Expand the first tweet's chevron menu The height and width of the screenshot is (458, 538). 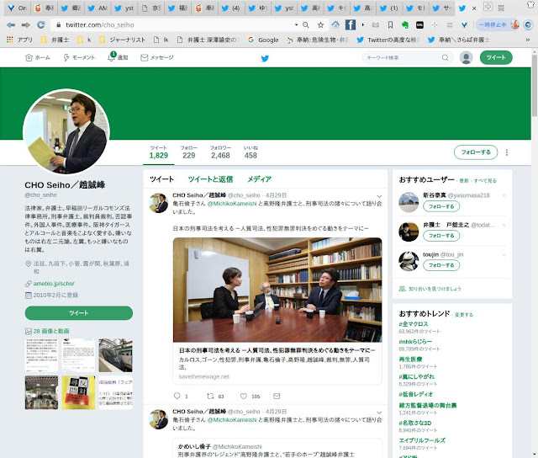(x=379, y=196)
